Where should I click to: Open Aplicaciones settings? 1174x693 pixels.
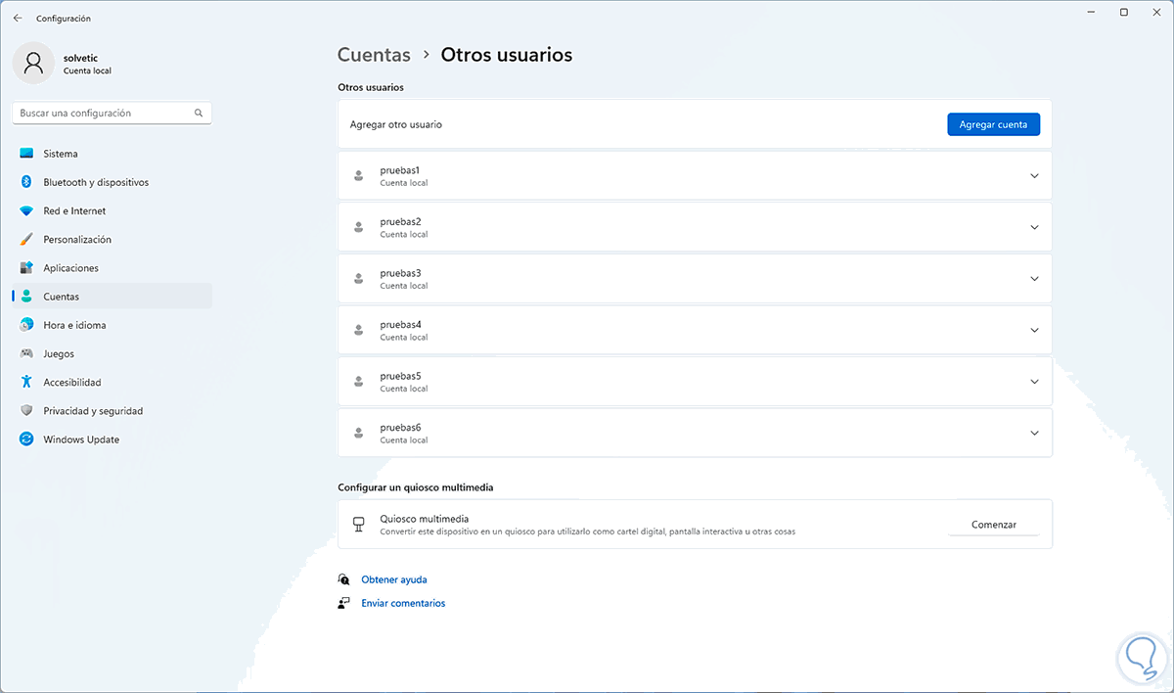tap(70, 267)
